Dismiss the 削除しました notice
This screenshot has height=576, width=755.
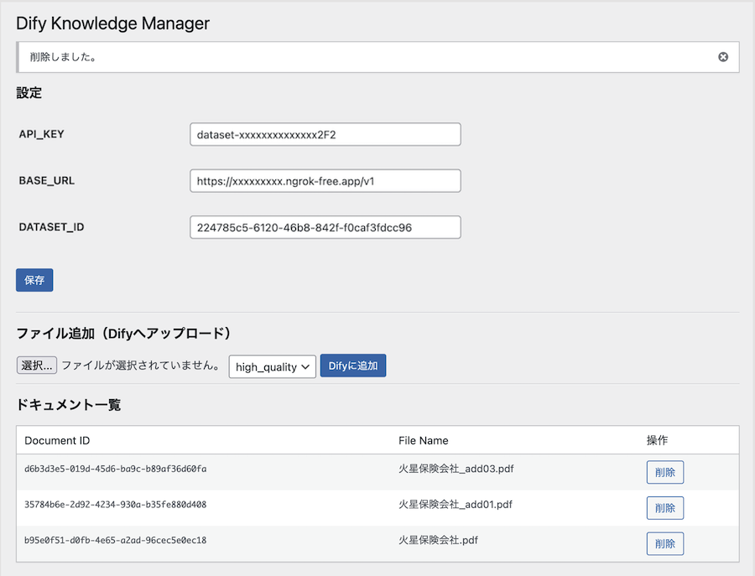tap(723, 57)
